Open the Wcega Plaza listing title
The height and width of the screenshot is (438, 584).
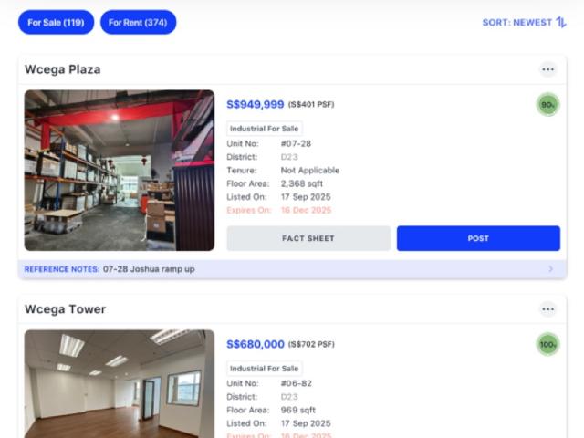point(63,69)
